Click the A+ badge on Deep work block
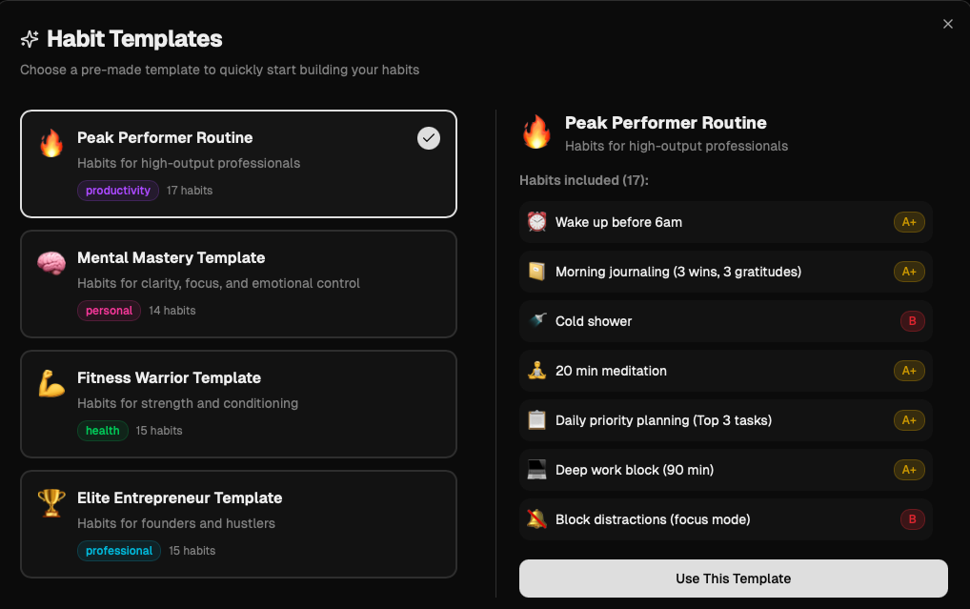The width and height of the screenshot is (970, 609). click(x=909, y=470)
